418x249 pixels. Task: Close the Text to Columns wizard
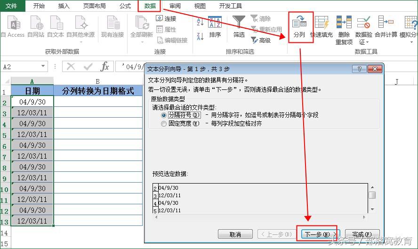(375, 69)
